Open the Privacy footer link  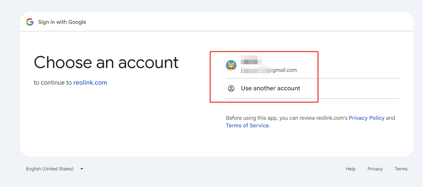pyautogui.click(x=375, y=169)
